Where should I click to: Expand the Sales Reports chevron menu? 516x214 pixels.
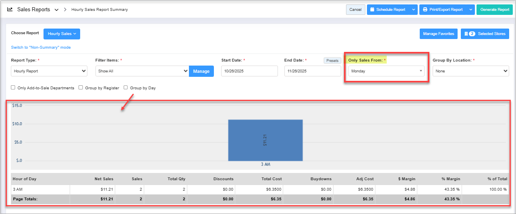pos(56,10)
